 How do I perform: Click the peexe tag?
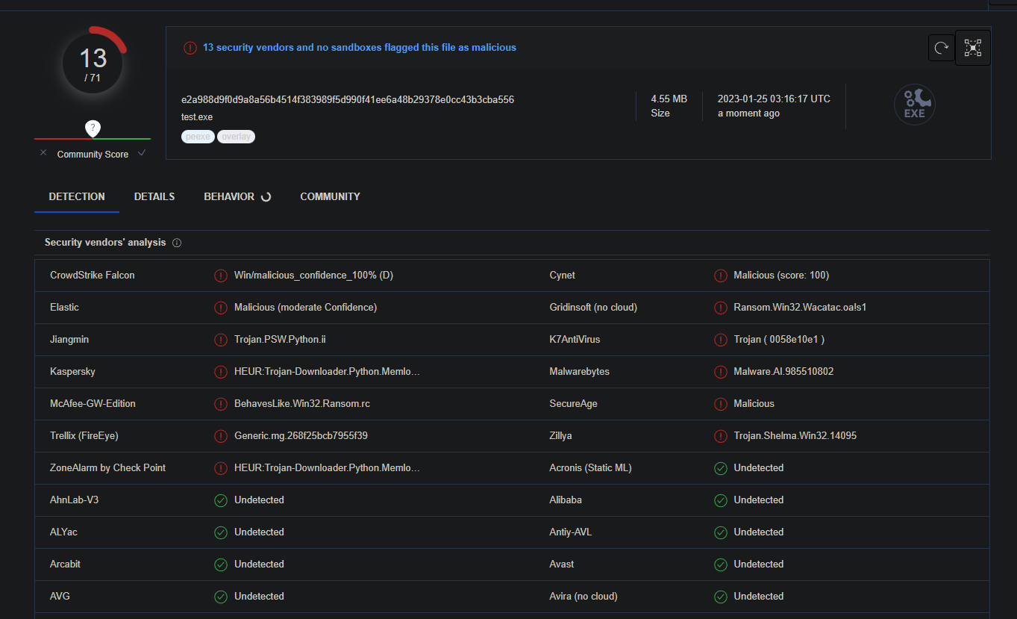(198, 137)
